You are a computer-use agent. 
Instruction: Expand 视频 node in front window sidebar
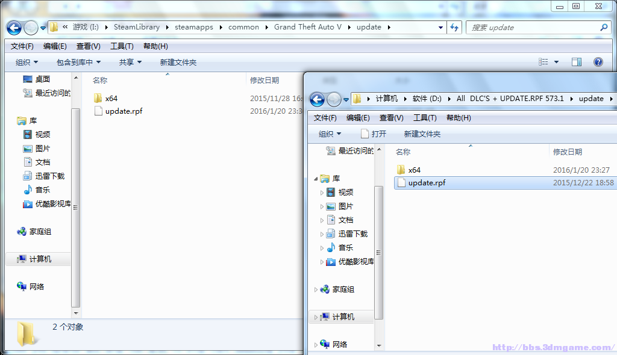pos(322,193)
